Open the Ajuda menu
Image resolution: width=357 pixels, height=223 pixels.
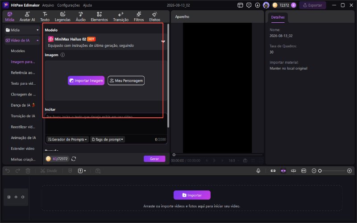pos(87,5)
